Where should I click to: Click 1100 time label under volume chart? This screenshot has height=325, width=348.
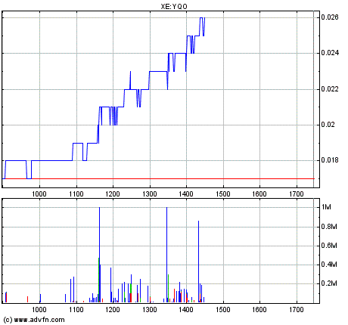click(x=76, y=309)
